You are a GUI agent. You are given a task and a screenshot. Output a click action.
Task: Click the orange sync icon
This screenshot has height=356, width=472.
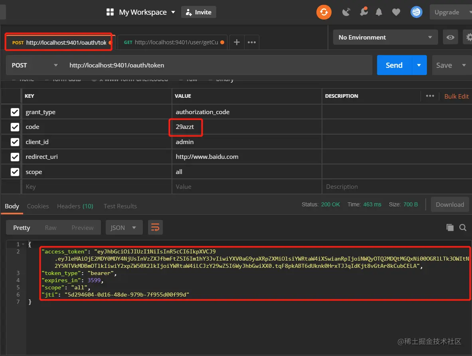tap(324, 12)
